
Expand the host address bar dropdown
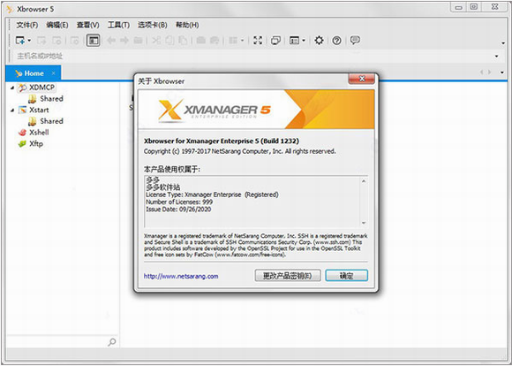coord(497,57)
